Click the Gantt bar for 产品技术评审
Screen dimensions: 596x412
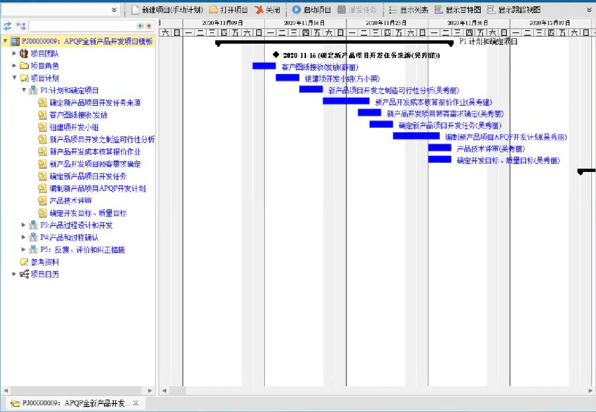coord(440,147)
